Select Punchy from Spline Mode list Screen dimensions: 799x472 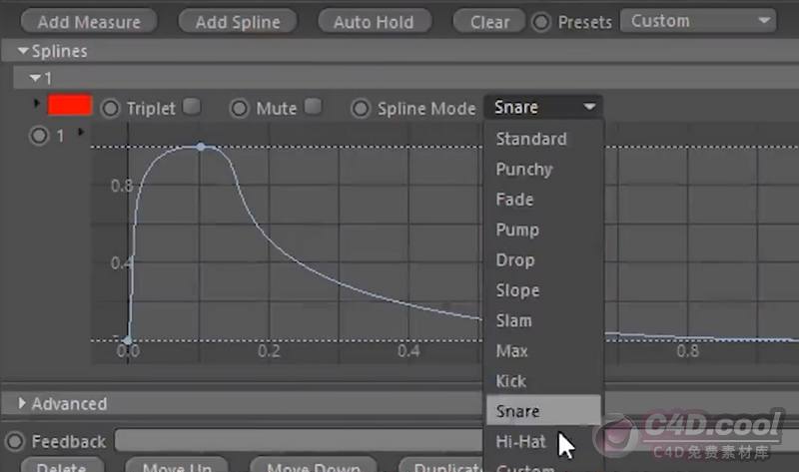coord(523,170)
